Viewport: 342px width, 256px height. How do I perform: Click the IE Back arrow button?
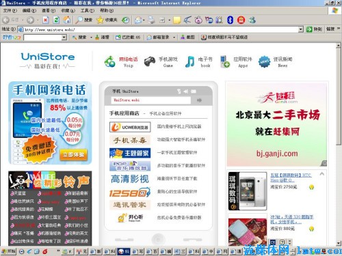click(5, 20)
